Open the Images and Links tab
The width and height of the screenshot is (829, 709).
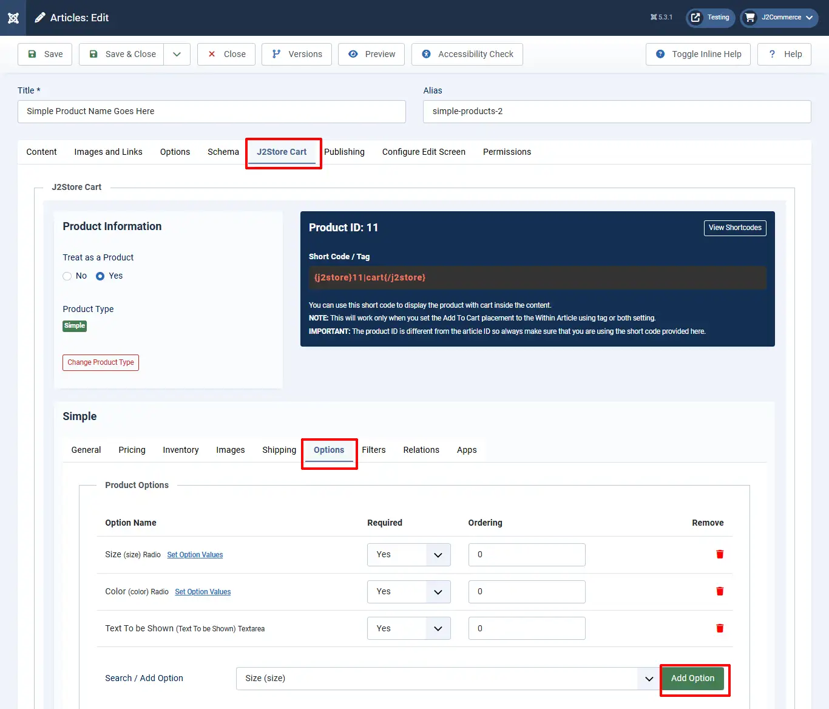108,152
